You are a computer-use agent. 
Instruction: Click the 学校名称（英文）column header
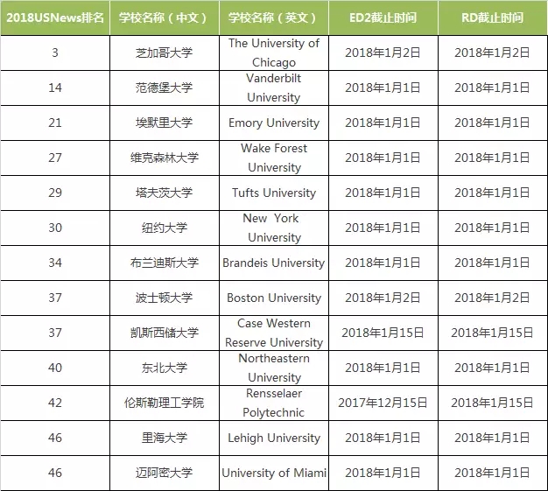pos(274,18)
